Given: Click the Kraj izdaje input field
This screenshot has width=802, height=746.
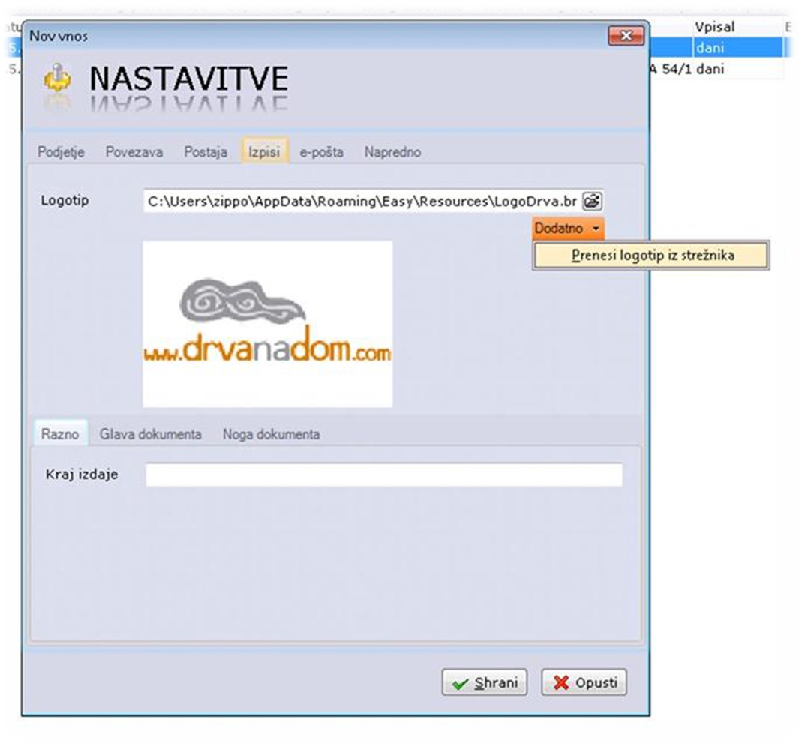Looking at the screenshot, I should click(384, 475).
